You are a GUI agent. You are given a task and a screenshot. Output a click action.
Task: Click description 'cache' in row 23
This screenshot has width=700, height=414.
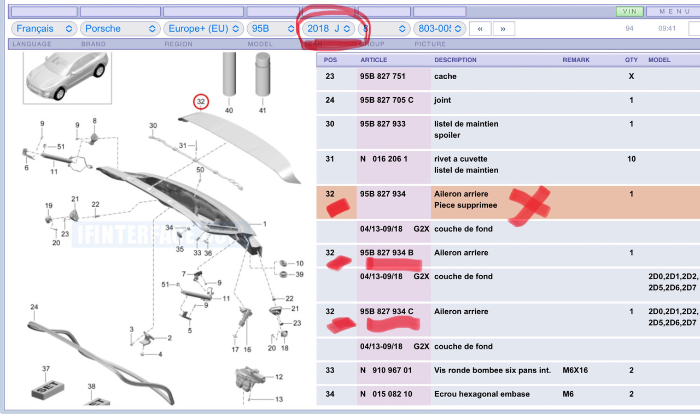point(445,76)
